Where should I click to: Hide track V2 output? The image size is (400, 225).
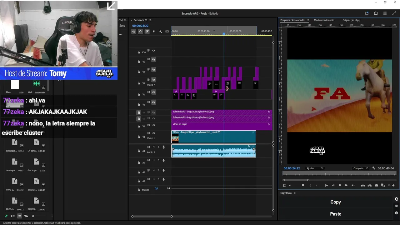click(x=153, y=125)
